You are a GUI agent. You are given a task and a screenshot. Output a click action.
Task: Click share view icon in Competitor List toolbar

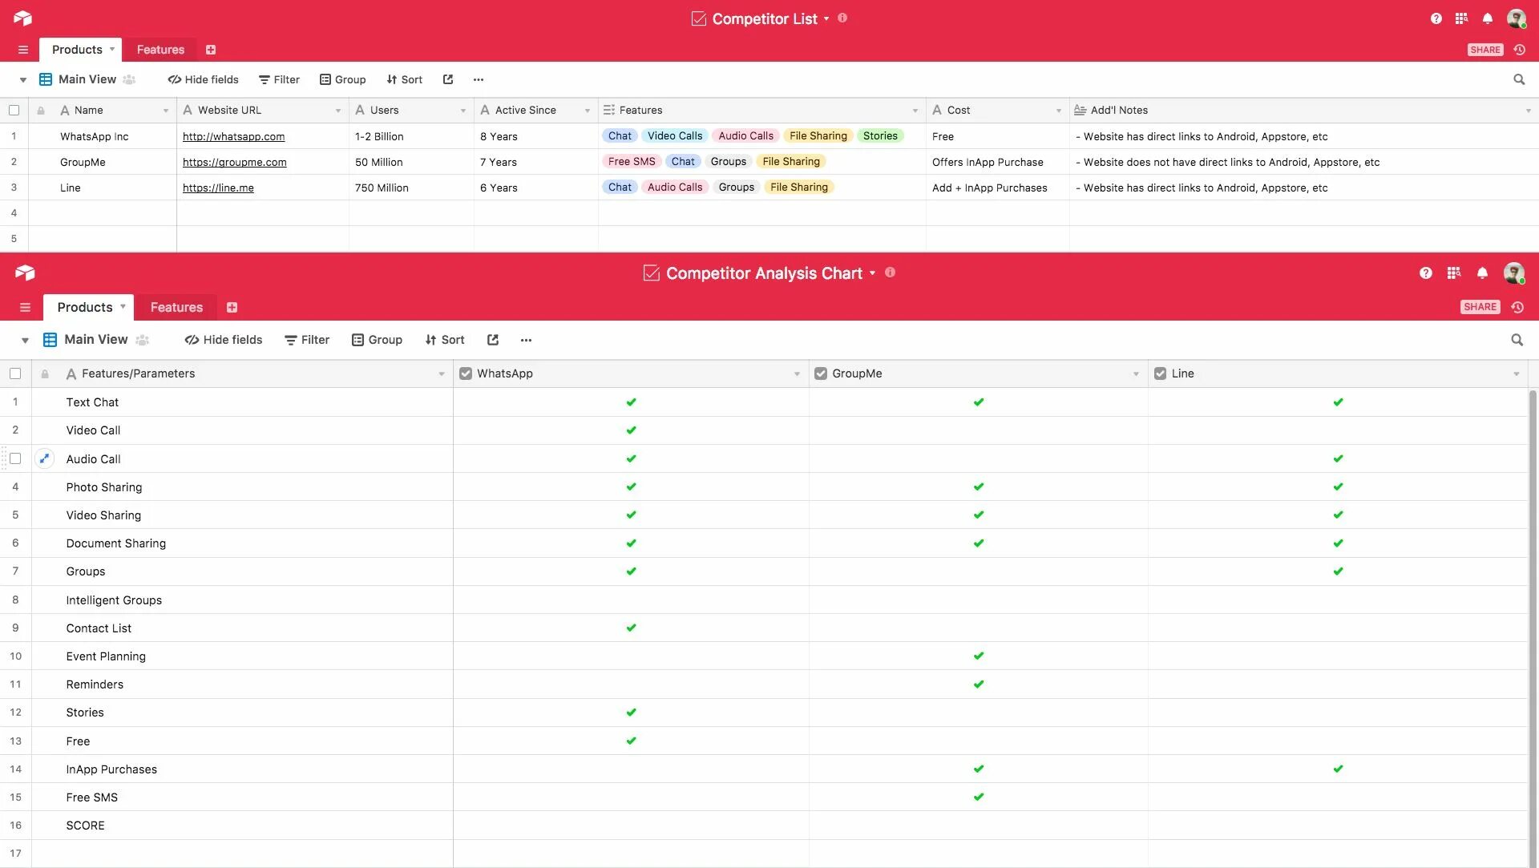point(448,79)
